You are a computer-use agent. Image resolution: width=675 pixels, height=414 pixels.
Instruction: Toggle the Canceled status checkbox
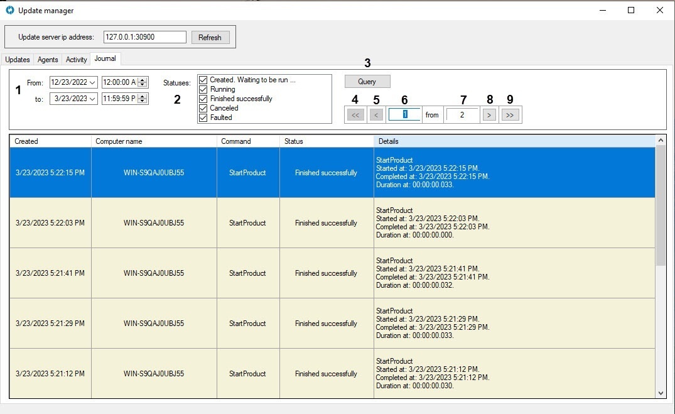(203, 108)
